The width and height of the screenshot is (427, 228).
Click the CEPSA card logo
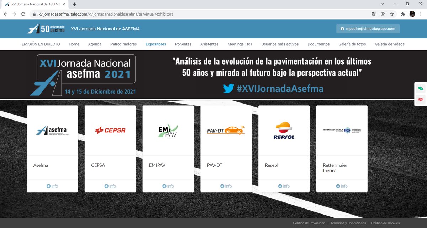coord(110,130)
